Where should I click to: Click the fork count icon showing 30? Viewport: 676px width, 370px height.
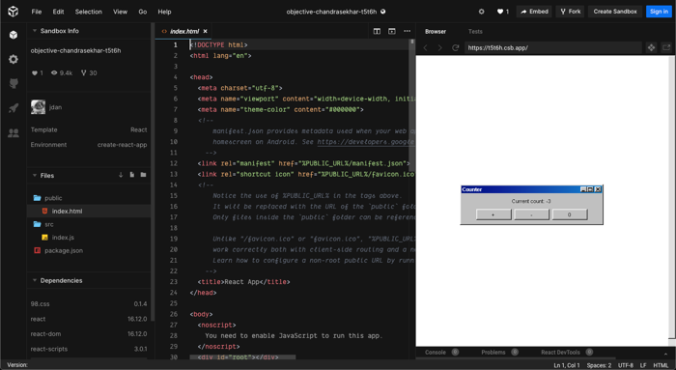point(84,72)
